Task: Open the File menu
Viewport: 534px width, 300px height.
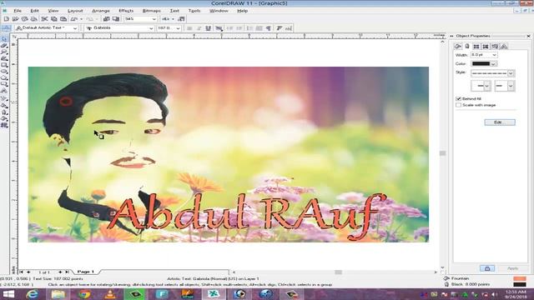Action: [18, 11]
